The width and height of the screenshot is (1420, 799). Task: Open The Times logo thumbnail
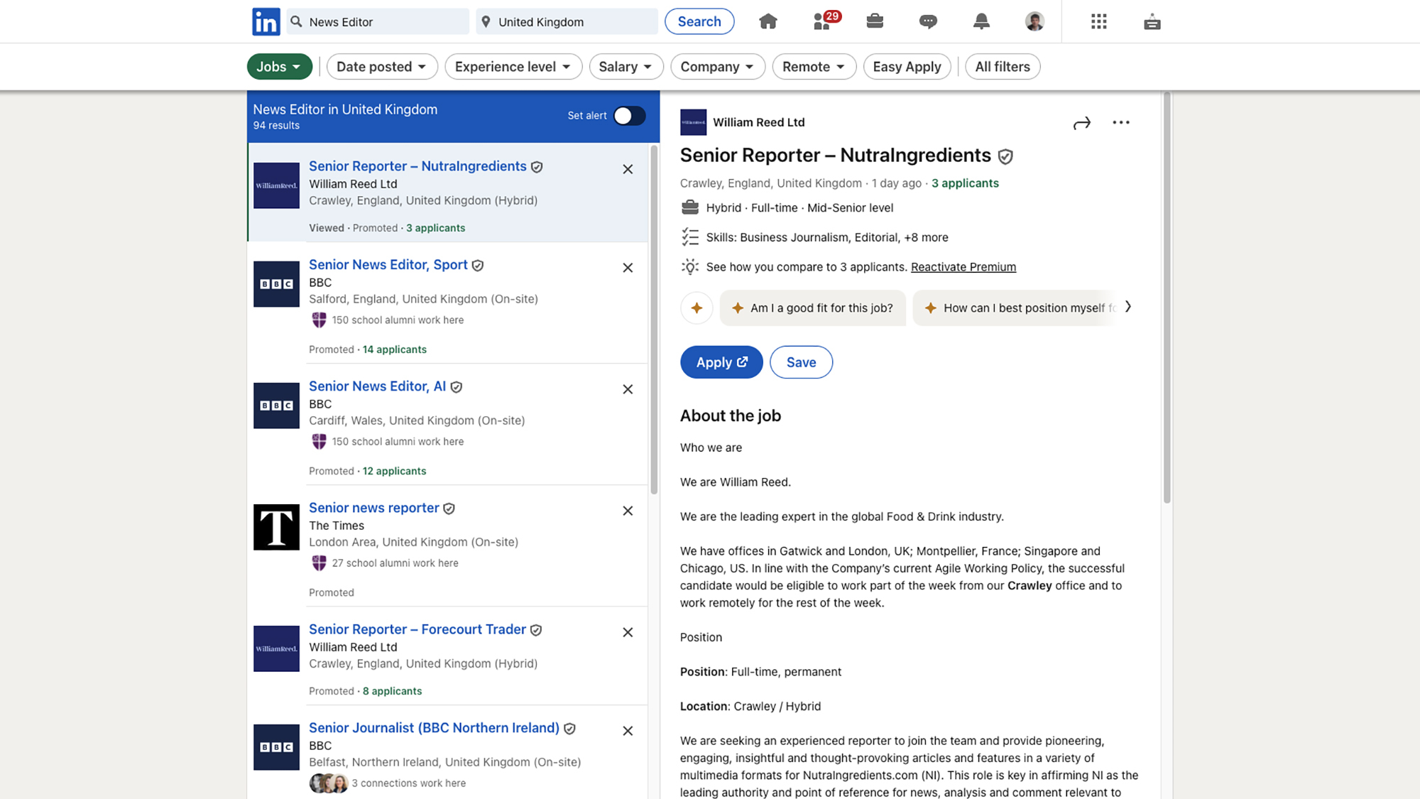[x=276, y=527]
